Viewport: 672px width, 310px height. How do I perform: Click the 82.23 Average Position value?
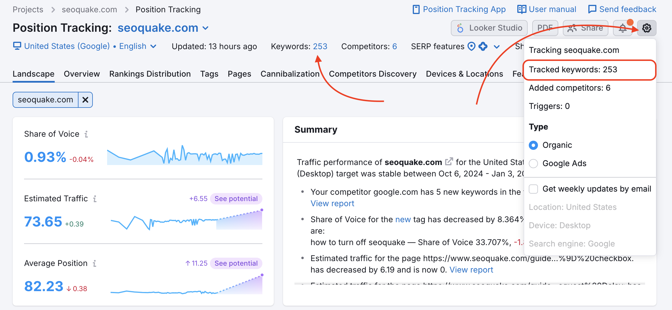[x=44, y=286]
